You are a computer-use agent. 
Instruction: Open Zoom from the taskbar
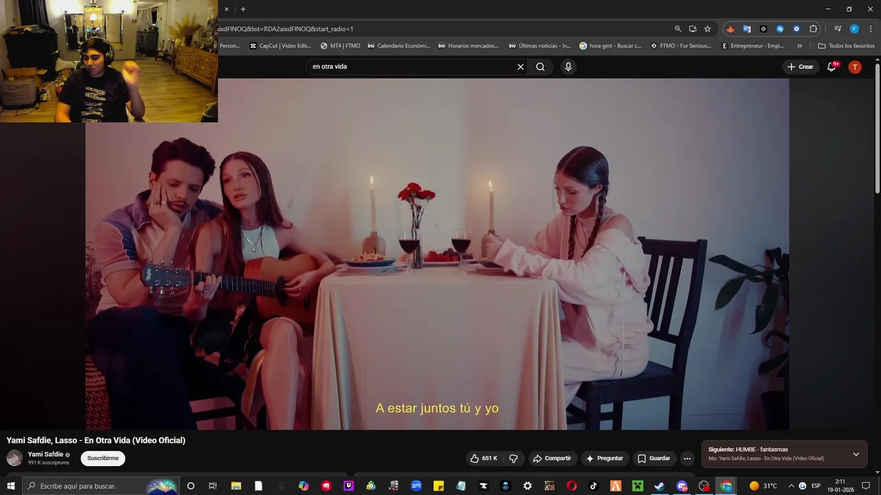(416, 486)
